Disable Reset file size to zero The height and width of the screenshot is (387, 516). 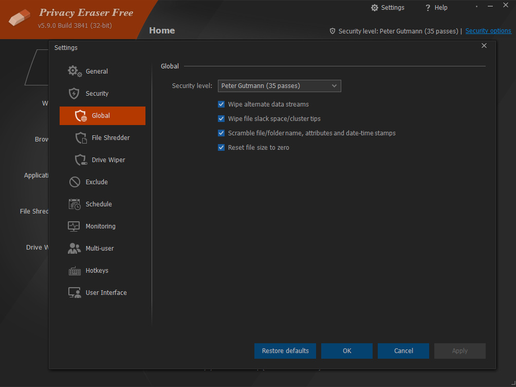pyautogui.click(x=221, y=148)
